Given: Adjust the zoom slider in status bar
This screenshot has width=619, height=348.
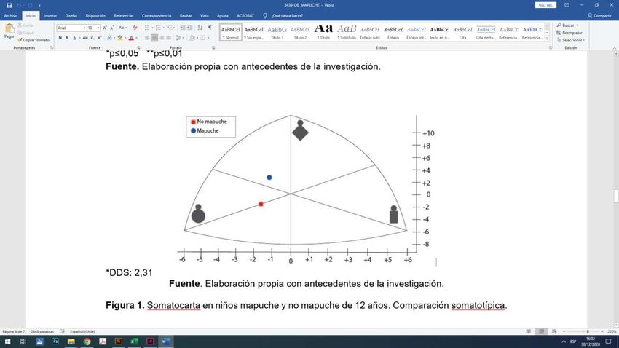Looking at the screenshot, I should [x=588, y=331].
